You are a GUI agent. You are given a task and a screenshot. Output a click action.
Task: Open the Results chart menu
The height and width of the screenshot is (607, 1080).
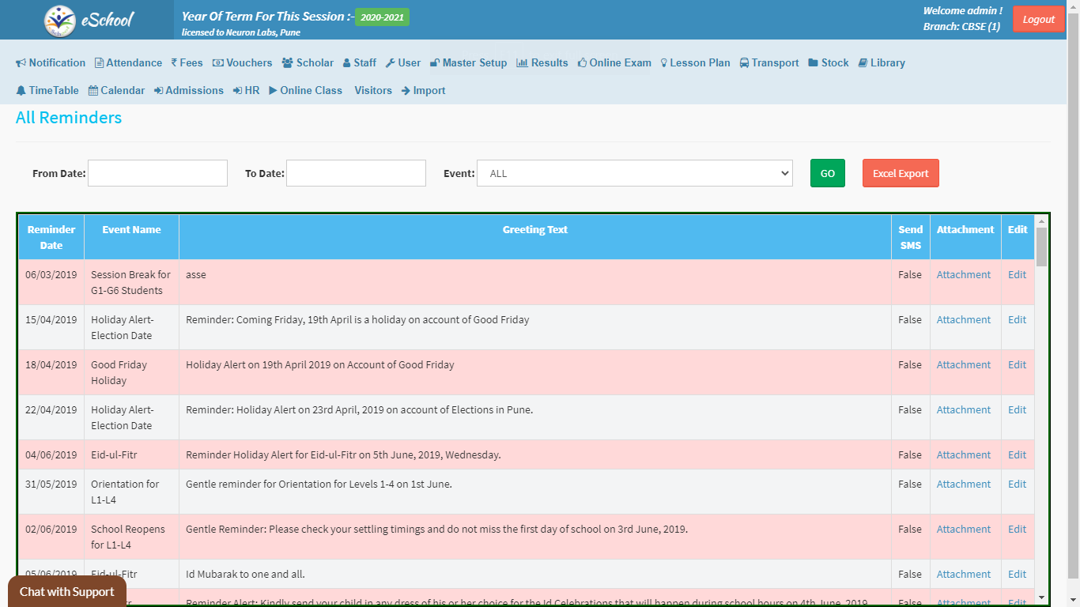tap(542, 63)
